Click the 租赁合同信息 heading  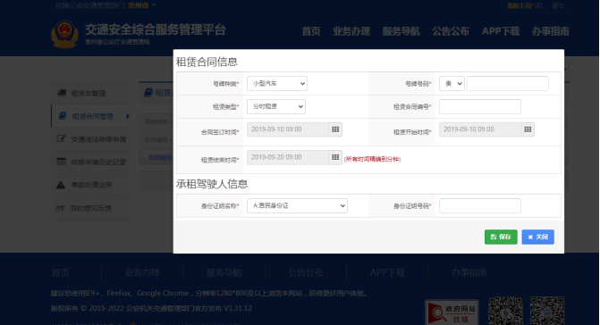207,62
